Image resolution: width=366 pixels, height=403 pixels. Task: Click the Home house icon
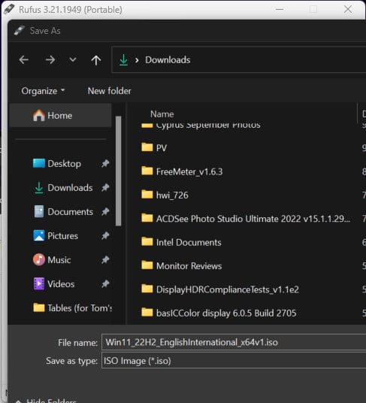point(39,115)
